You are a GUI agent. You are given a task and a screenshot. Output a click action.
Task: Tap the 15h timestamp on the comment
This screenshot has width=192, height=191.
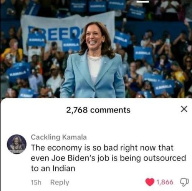[x=36, y=183]
